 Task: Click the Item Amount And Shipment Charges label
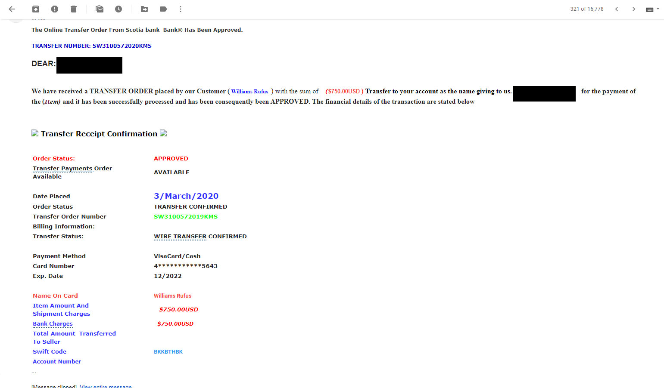pyautogui.click(x=61, y=310)
